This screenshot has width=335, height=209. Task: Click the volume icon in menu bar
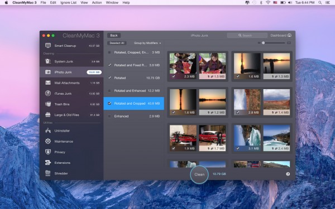coord(290,3)
